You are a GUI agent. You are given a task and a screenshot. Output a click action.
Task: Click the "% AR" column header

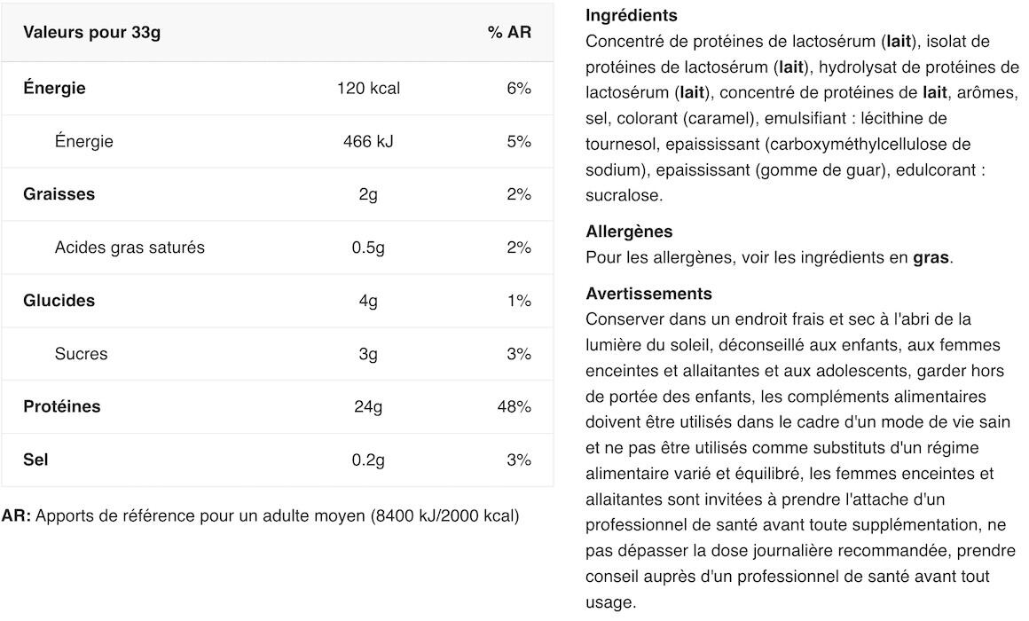(x=509, y=33)
